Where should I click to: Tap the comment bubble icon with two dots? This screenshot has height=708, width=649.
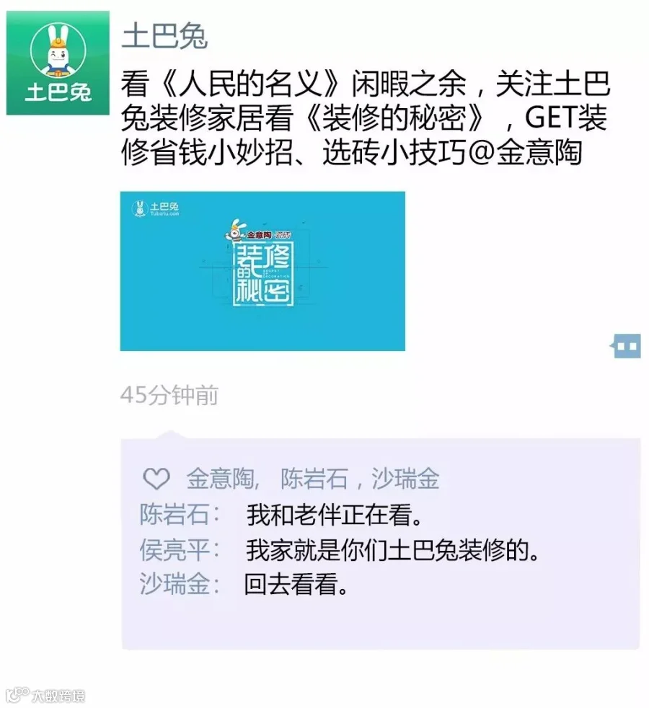coord(625,346)
